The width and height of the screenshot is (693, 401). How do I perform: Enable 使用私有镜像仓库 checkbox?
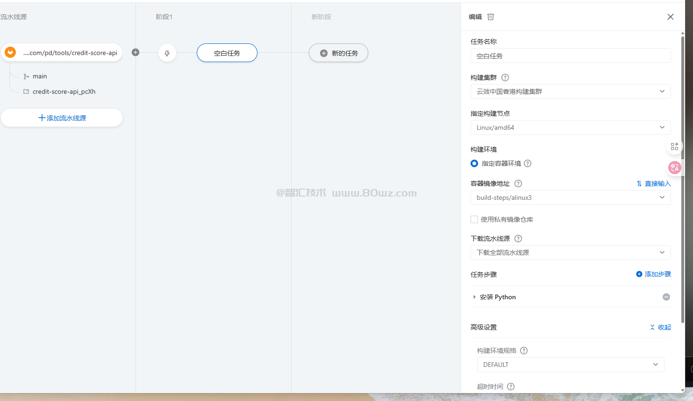click(474, 219)
